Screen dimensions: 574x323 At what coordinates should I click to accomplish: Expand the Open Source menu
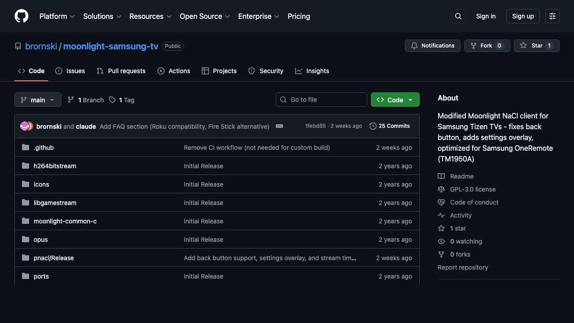205,16
